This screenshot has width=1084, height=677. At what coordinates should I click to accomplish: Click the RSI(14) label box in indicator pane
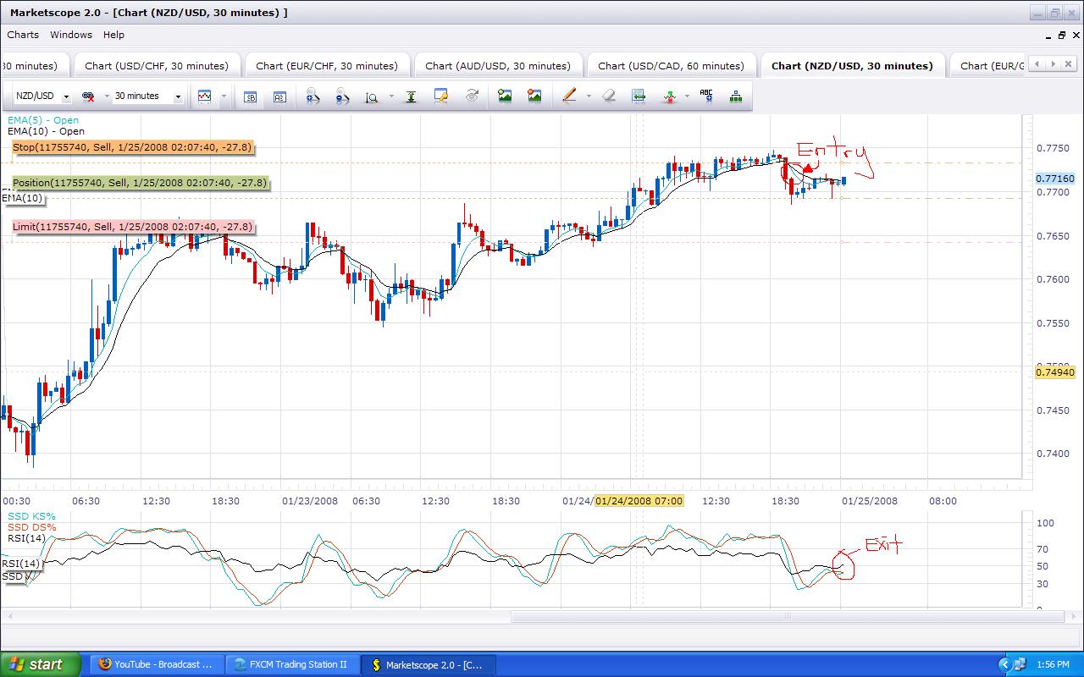(20, 564)
